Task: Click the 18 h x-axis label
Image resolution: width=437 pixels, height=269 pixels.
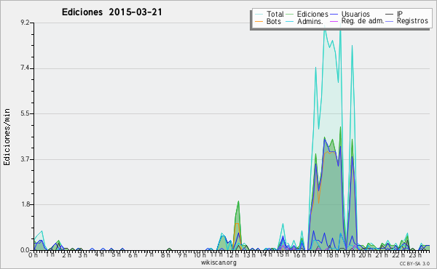Action: (332, 255)
